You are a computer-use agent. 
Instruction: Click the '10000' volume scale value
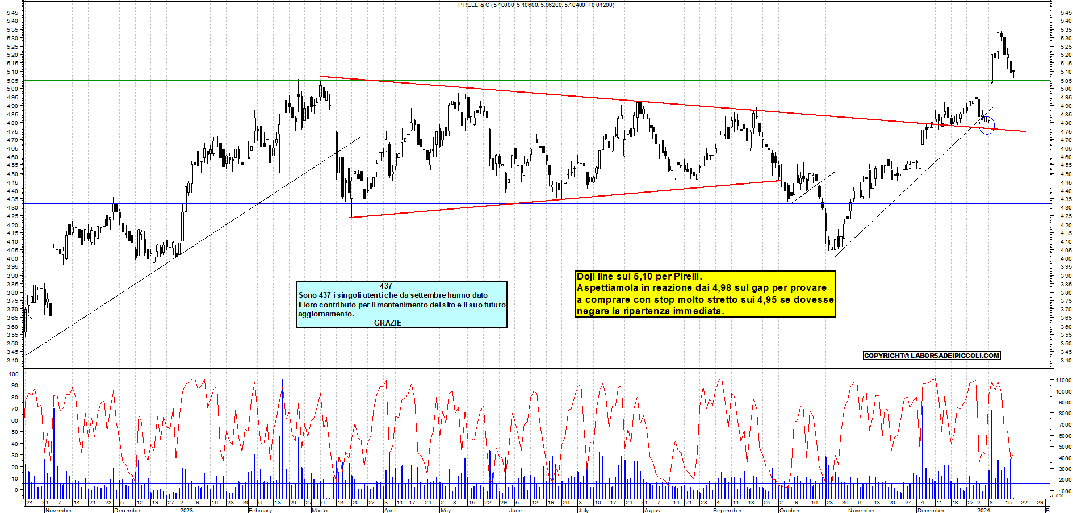(x=1063, y=391)
